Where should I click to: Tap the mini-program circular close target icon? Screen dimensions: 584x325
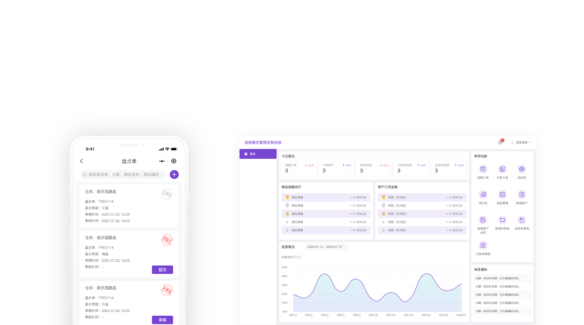(174, 161)
